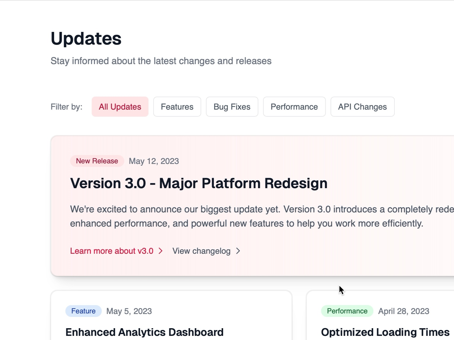Image resolution: width=454 pixels, height=340 pixels.
Task: Filter updates by Features
Action: 177,107
